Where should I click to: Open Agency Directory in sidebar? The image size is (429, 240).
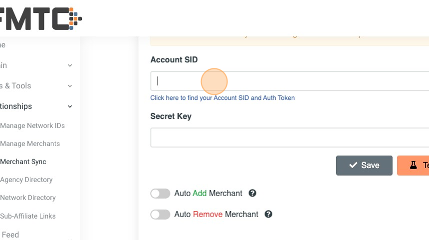[x=26, y=180]
